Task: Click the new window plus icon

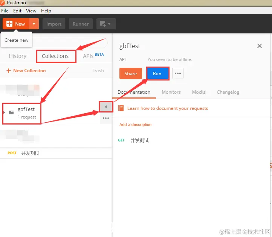Action: 106,24
